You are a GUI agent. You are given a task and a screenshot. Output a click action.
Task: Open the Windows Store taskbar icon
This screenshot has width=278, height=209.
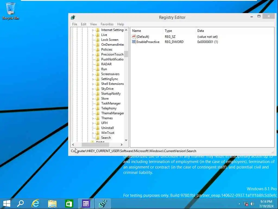pos(69,204)
